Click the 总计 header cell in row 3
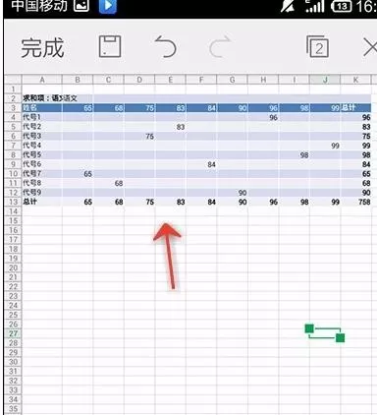The image size is (377, 415). pyautogui.click(x=355, y=108)
